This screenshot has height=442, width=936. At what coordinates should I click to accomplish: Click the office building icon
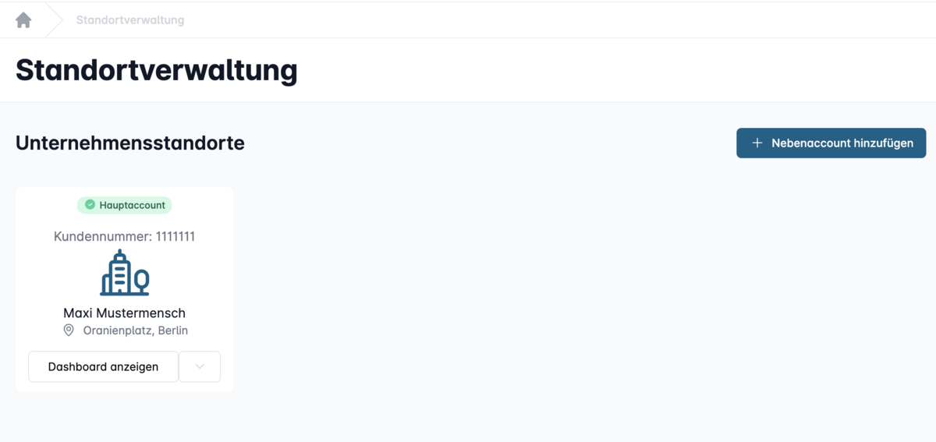(x=124, y=273)
